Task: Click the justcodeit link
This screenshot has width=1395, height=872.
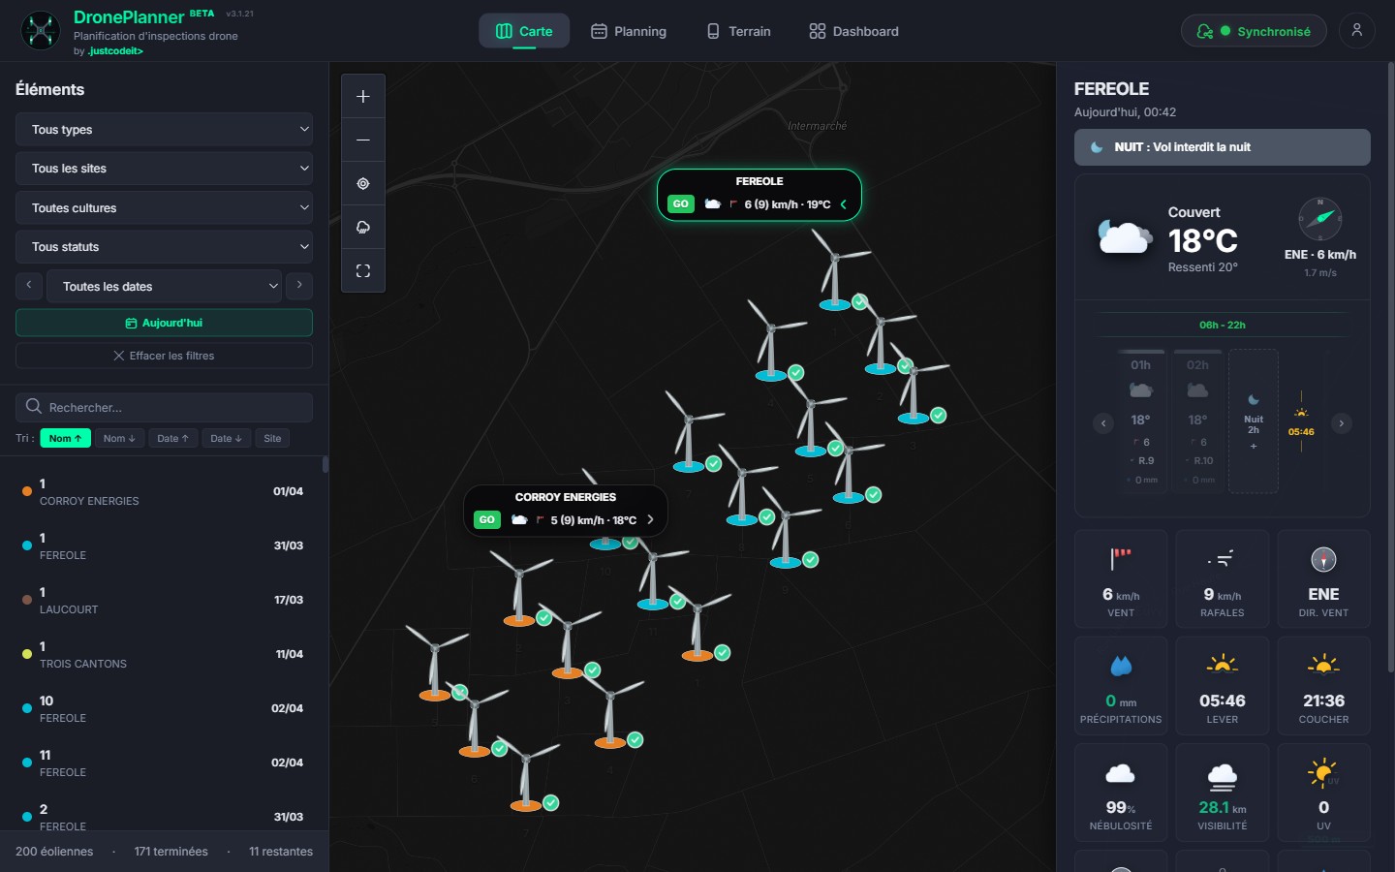Action: (115, 51)
